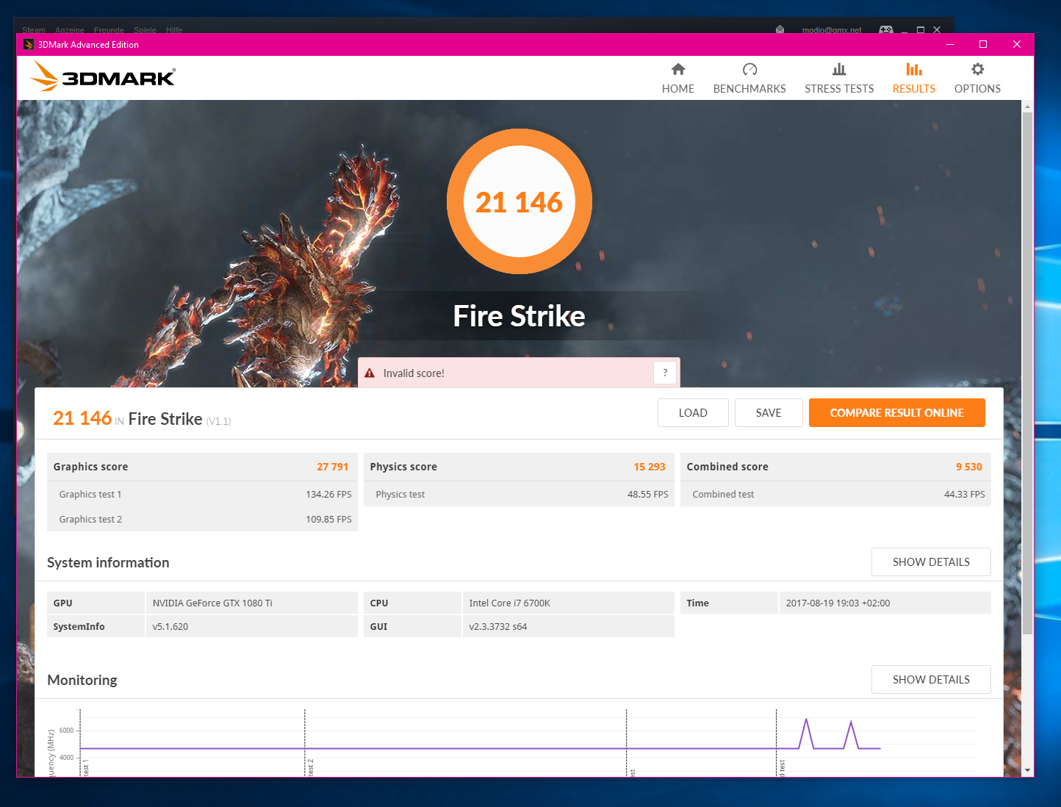Click COMPARE RESULT ONLINE

[896, 413]
